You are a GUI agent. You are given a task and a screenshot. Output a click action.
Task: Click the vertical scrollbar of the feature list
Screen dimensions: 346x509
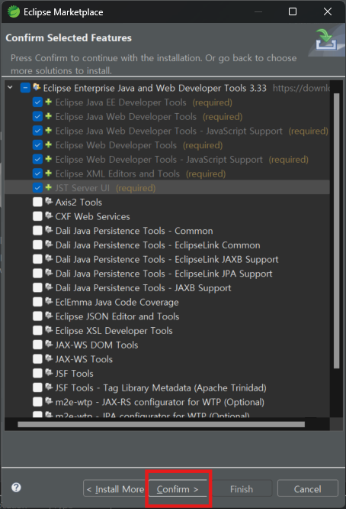(336, 231)
